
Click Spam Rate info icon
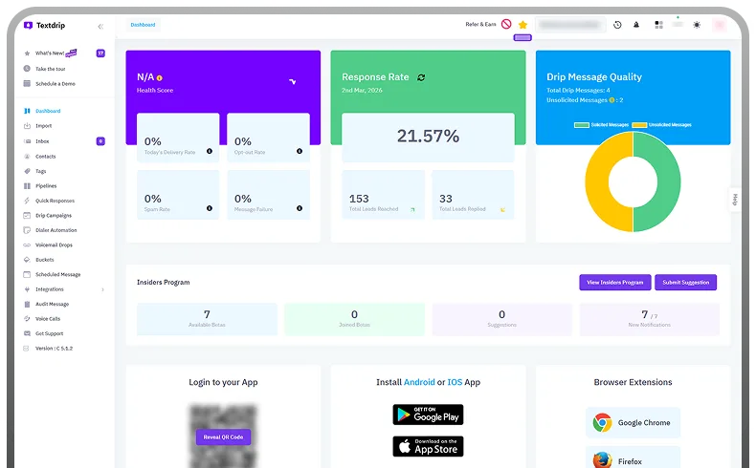[210, 208]
